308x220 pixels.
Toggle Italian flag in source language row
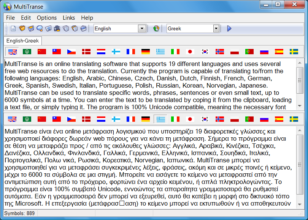pos(175,52)
